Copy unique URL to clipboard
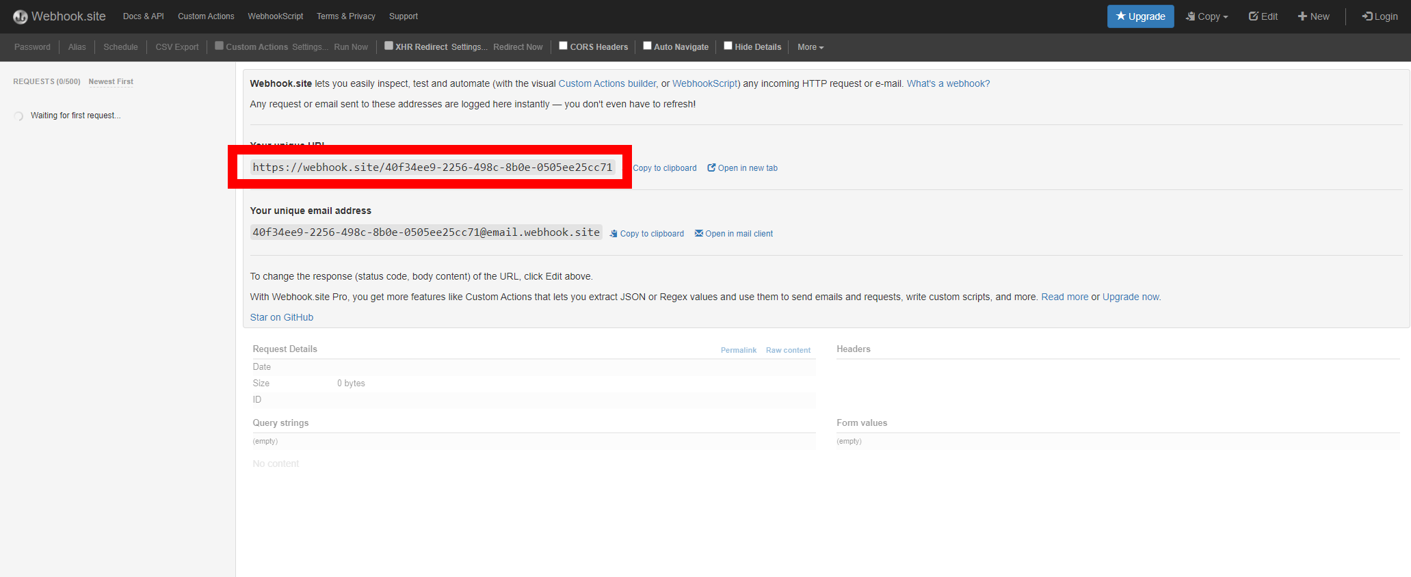The width and height of the screenshot is (1411, 577). coord(665,168)
